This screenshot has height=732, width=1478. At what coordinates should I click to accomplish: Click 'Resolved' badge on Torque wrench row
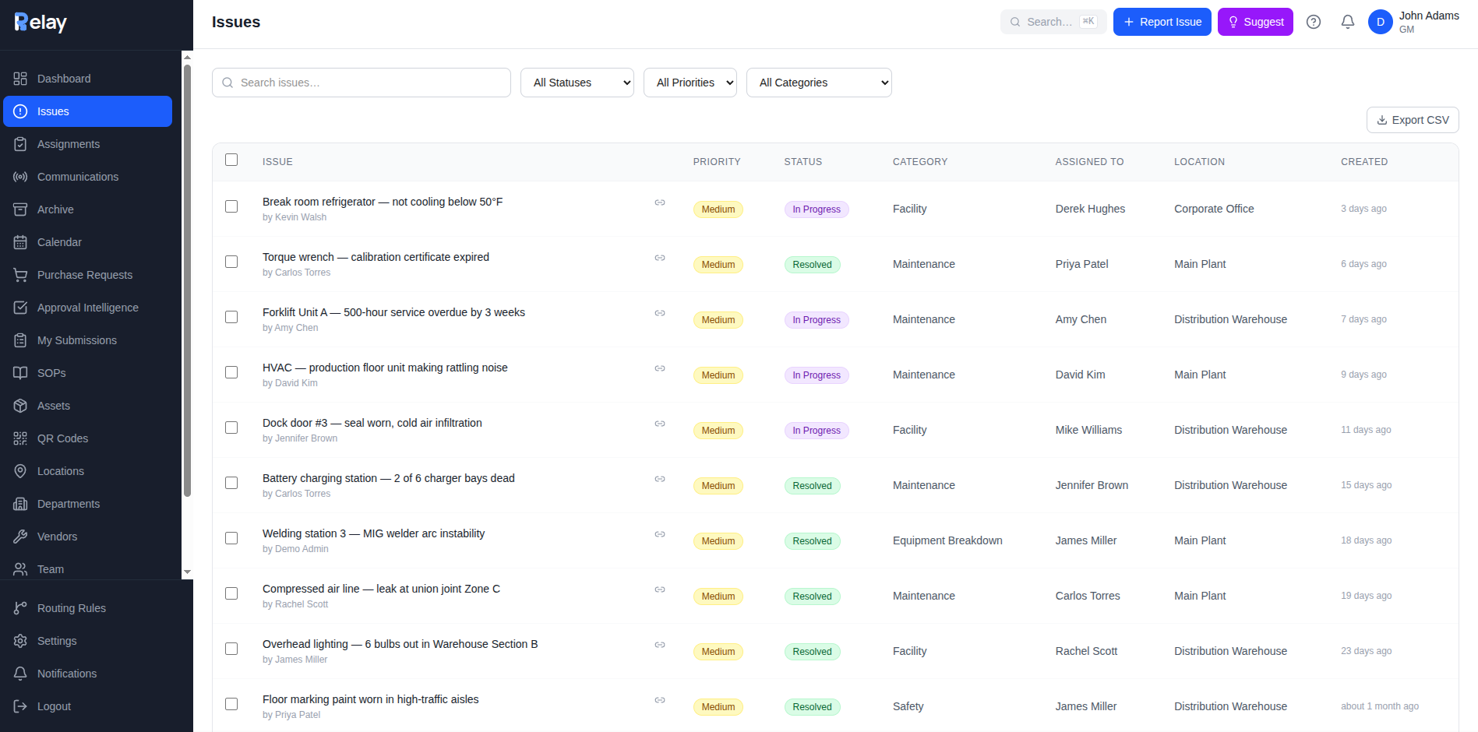coord(812,265)
